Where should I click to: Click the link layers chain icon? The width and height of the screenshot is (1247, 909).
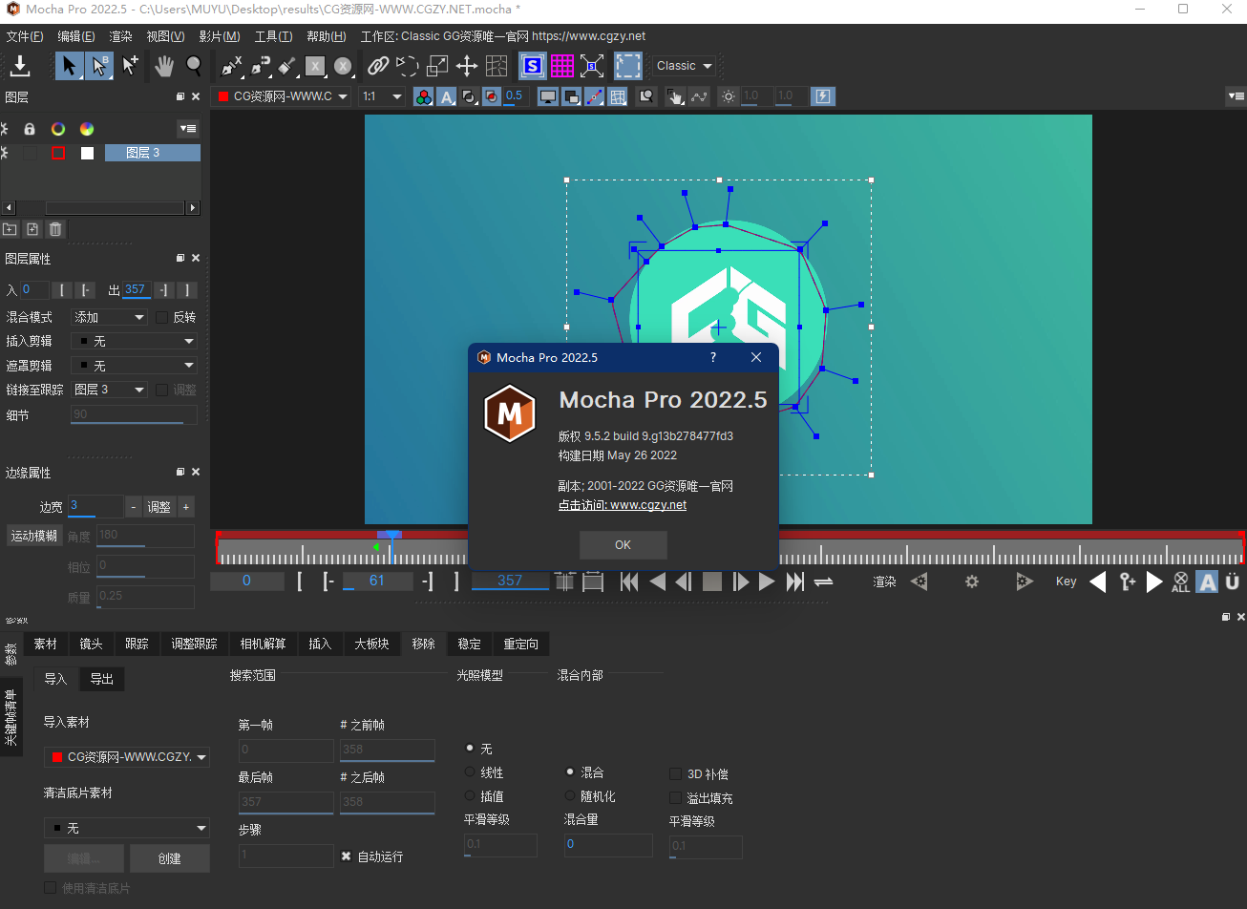378,66
